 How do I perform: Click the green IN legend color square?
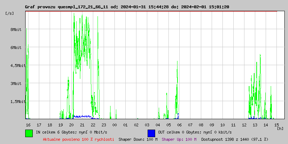[29, 133]
